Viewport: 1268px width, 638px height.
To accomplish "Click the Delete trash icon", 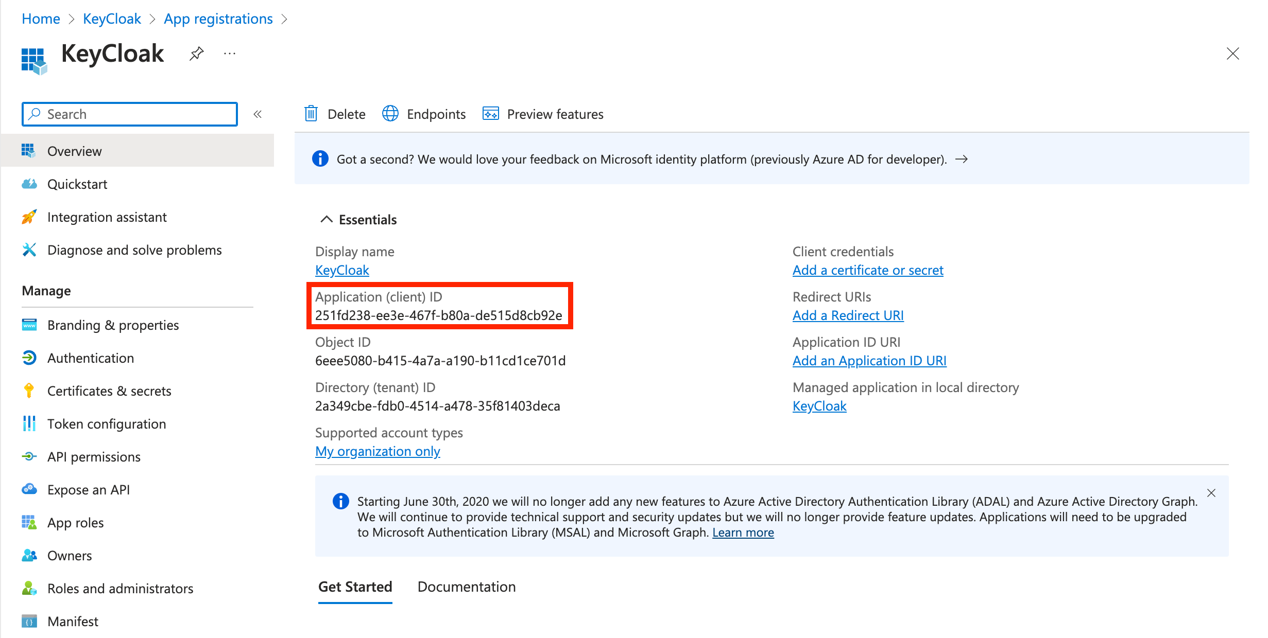I will tap(311, 114).
